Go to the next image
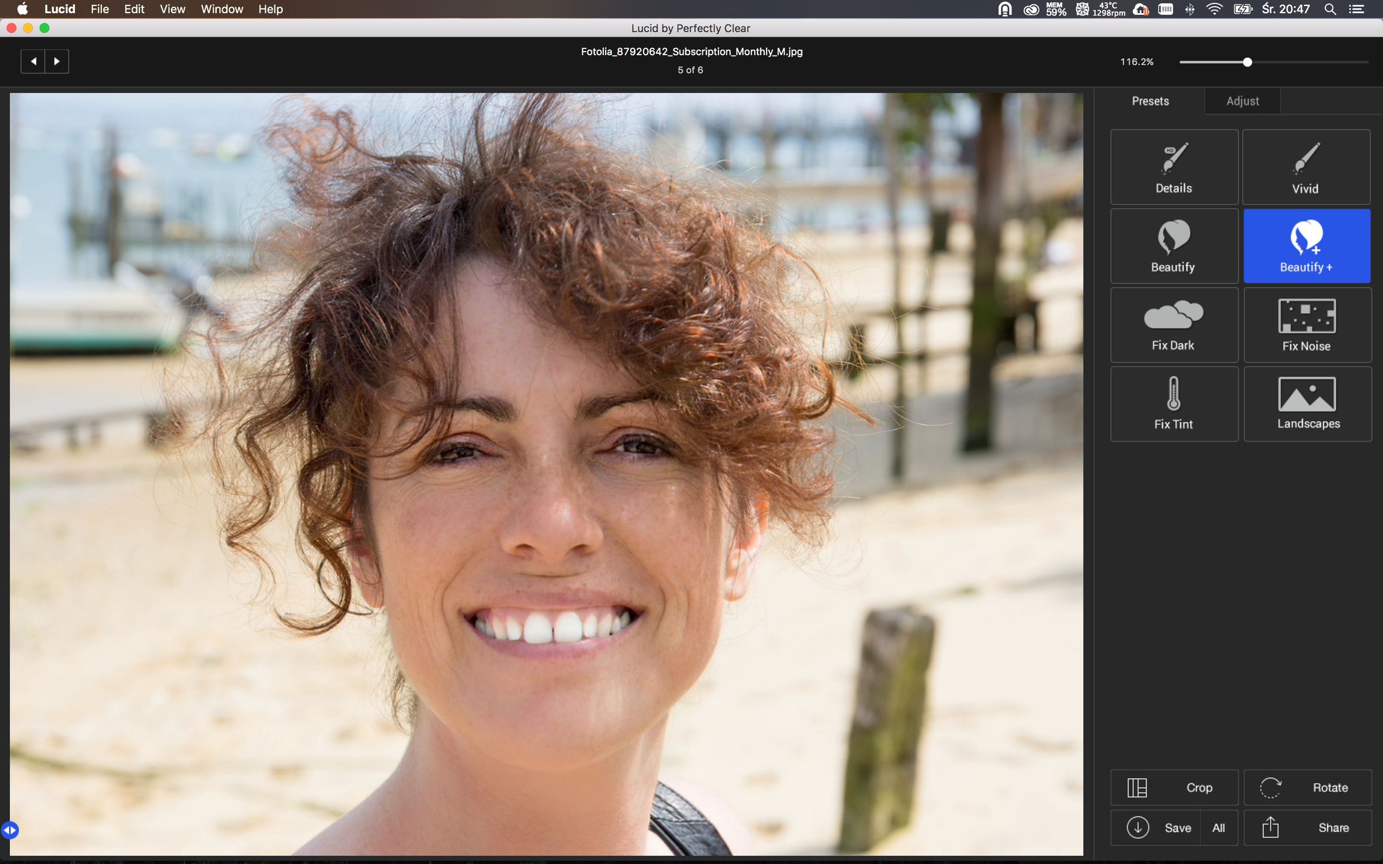 (x=57, y=61)
